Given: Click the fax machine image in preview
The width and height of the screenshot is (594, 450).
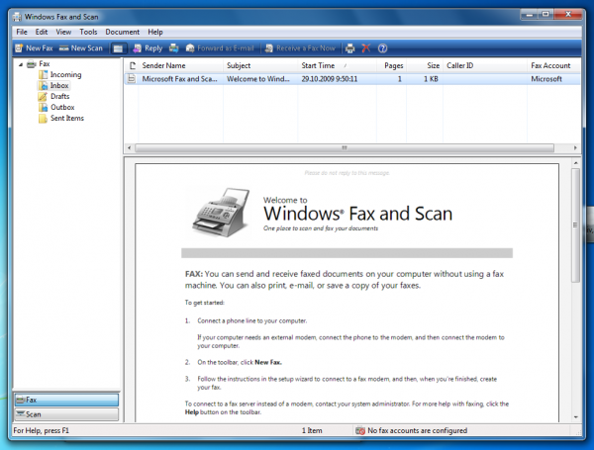Looking at the screenshot, I should tap(223, 213).
